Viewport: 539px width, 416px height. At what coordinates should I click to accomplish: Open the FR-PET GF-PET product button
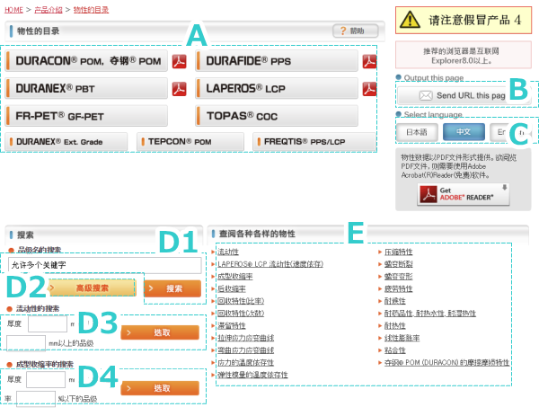pos(86,116)
